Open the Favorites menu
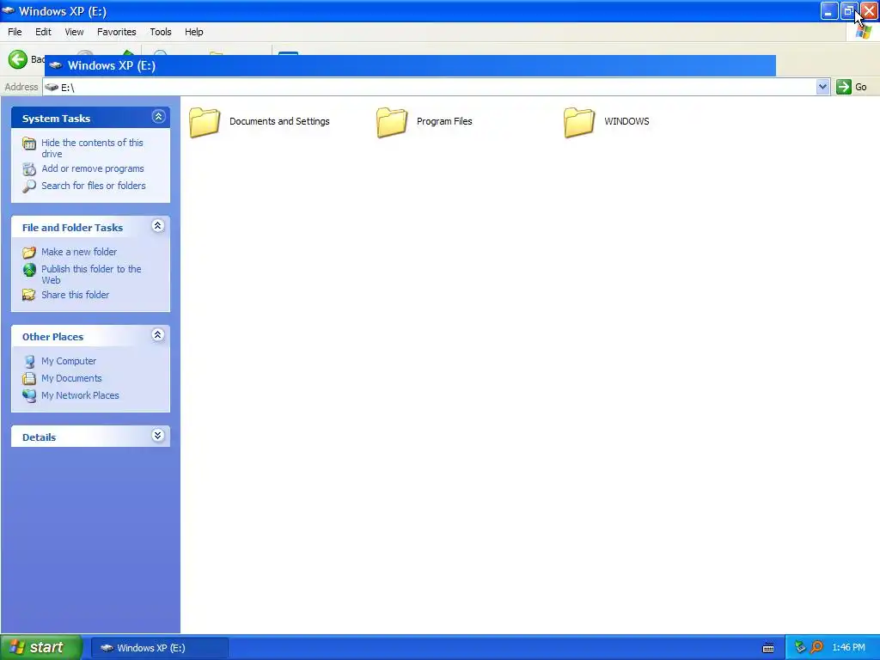This screenshot has width=880, height=660. (x=117, y=32)
